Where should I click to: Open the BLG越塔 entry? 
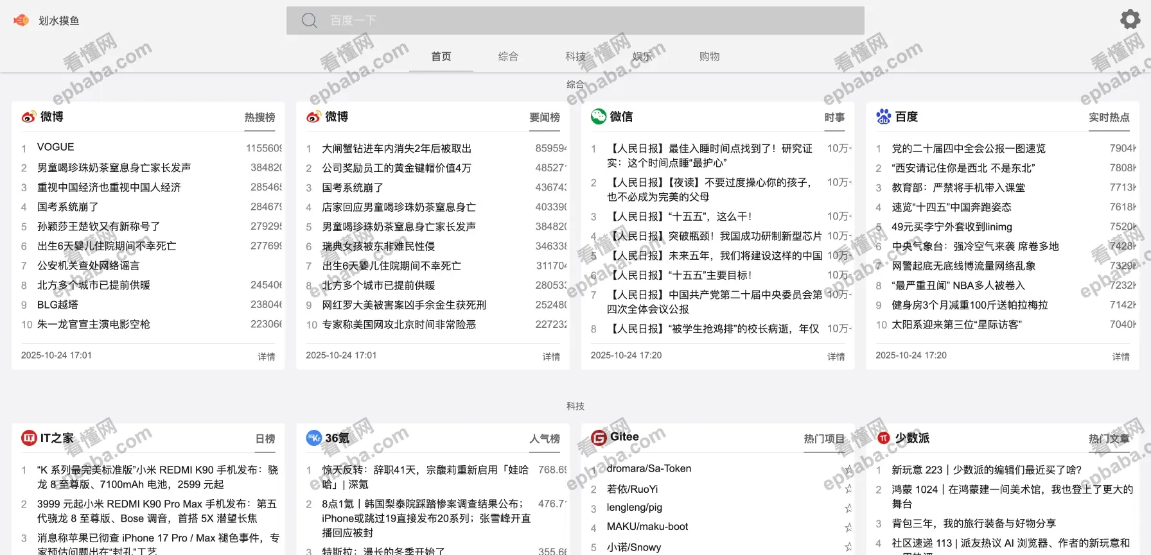tap(58, 305)
